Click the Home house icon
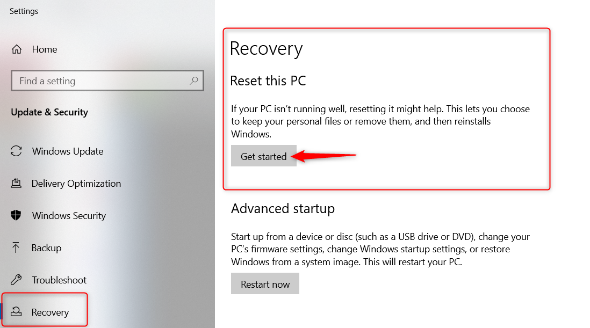This screenshot has width=590, height=328. click(17, 49)
